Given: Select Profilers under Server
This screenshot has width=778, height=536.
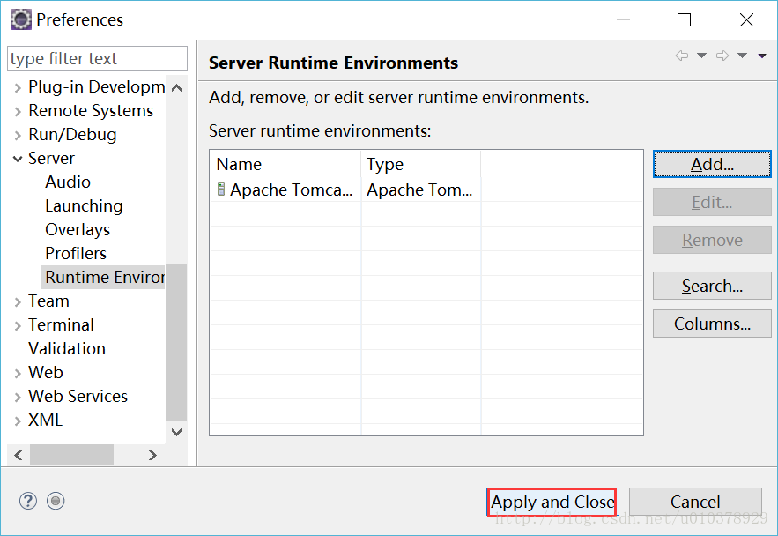Looking at the screenshot, I should pos(76,253).
